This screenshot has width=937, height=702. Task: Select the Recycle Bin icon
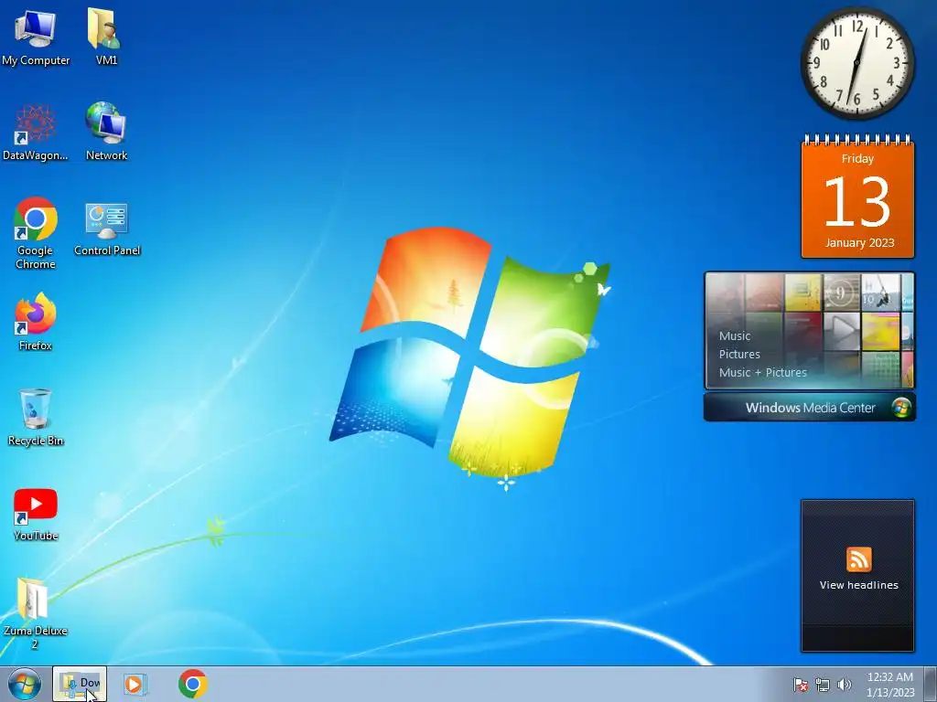[36, 417]
